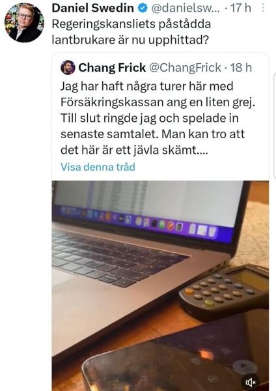
Task: Click the @danielsw... handle
Action: pos(186,8)
